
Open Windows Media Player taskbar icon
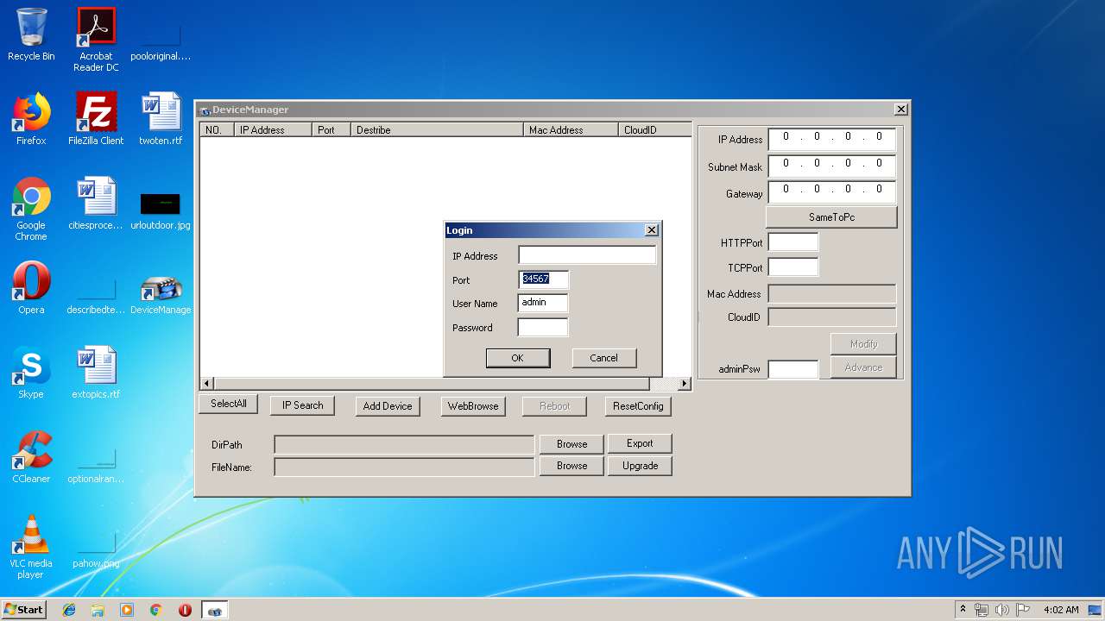click(x=127, y=610)
